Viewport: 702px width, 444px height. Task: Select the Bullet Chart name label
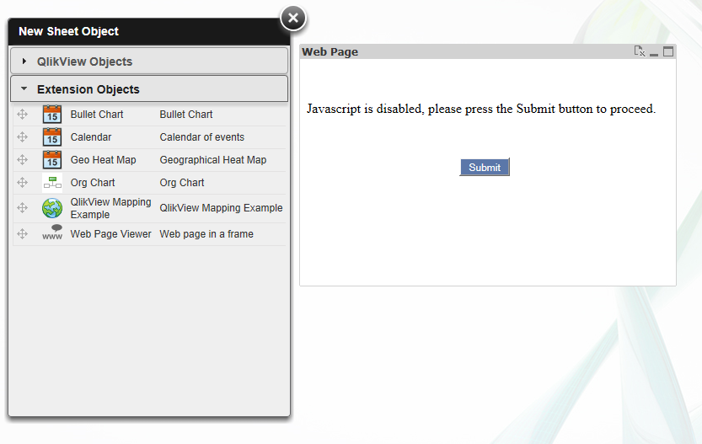[97, 115]
